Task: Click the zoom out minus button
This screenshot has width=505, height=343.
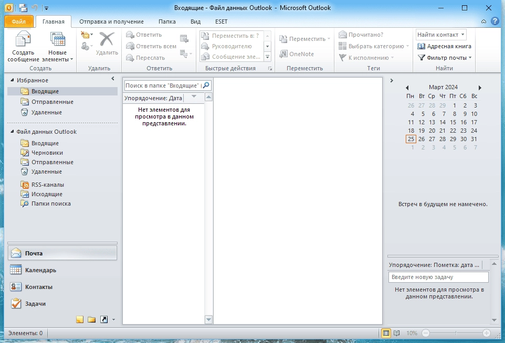Action: (426, 333)
